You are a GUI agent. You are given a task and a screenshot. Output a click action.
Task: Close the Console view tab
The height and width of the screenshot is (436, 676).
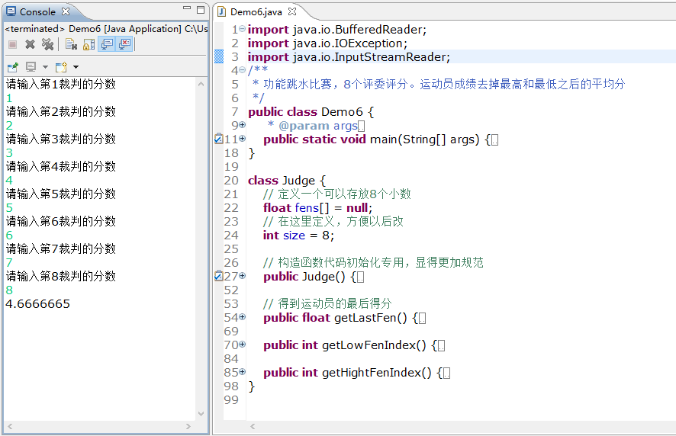(x=66, y=11)
